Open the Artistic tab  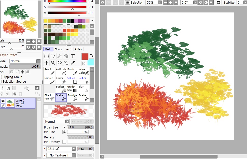pyautogui.click(x=78, y=49)
